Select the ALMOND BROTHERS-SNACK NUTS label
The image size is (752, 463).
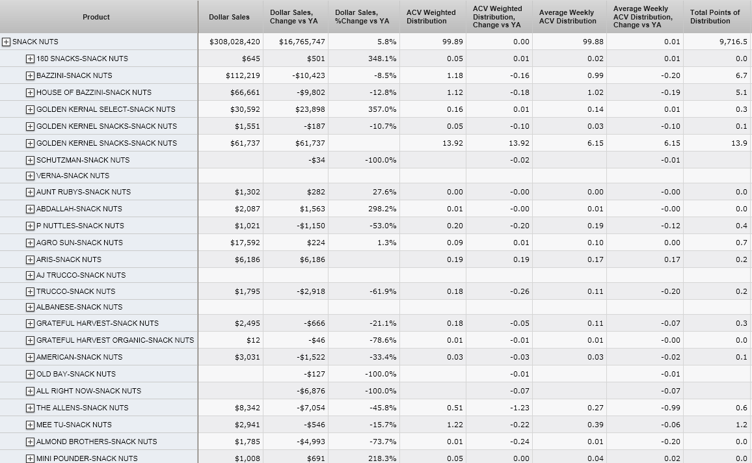pyautogui.click(x=96, y=442)
